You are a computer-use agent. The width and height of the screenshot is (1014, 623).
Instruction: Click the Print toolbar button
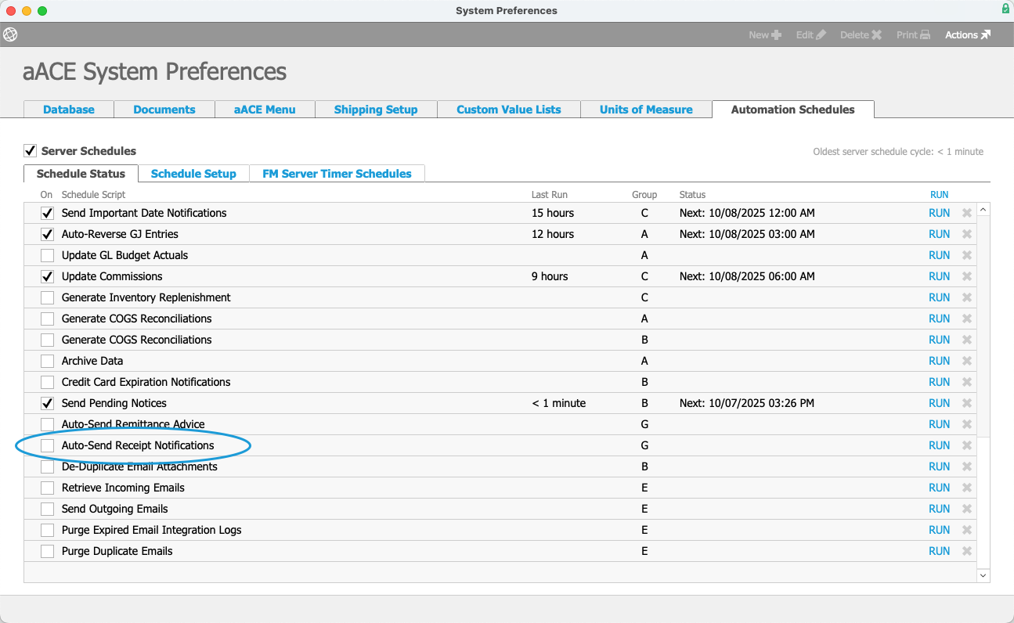[x=914, y=34]
